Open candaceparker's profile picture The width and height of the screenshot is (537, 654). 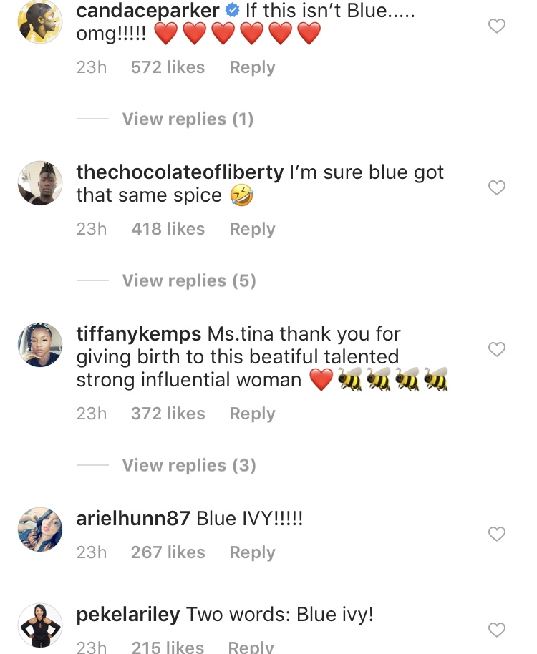point(40,21)
